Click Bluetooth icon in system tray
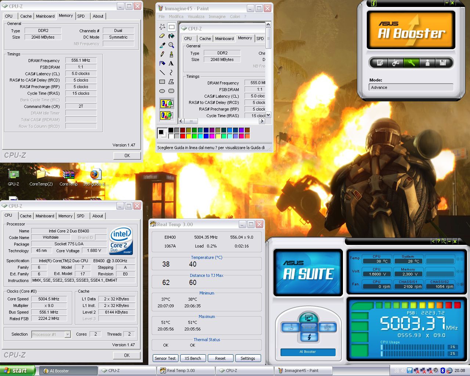The image size is (470, 376). coord(443,370)
